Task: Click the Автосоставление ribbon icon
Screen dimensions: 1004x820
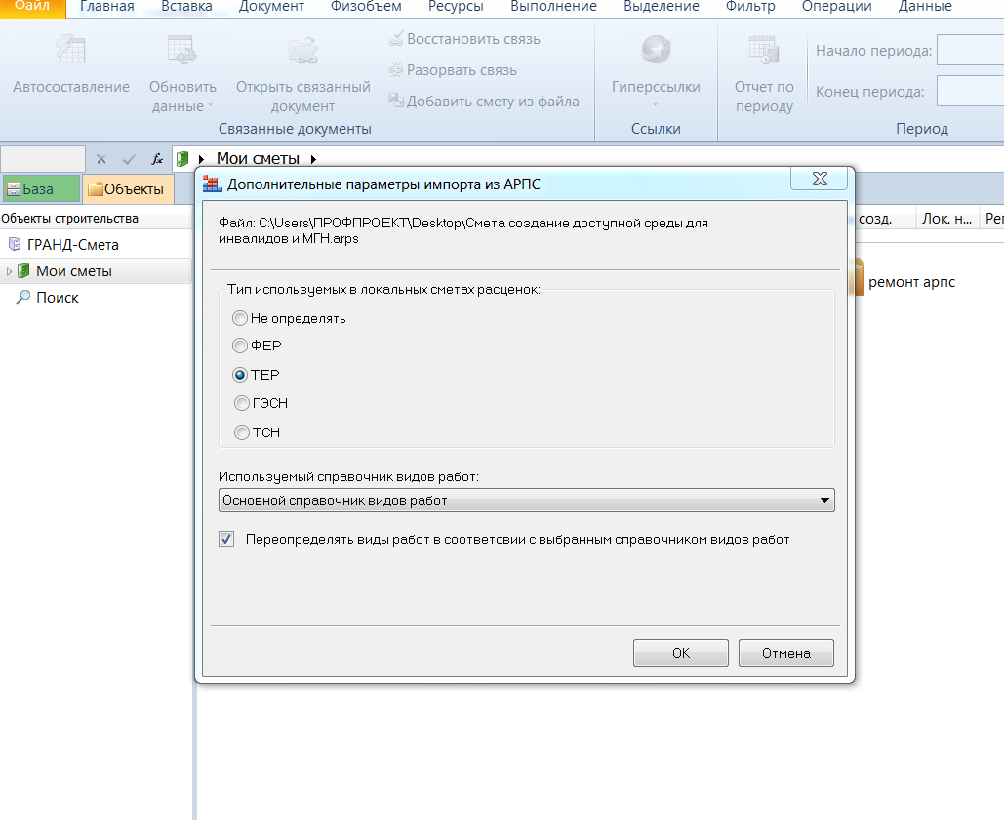Action: point(70,50)
